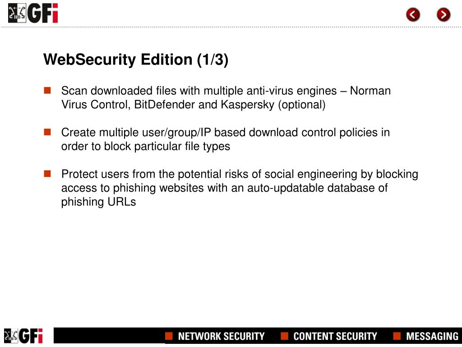Viewport: 462px width, 347px height.
Task: Open the MESSAGING footer item
Action: 432,336
